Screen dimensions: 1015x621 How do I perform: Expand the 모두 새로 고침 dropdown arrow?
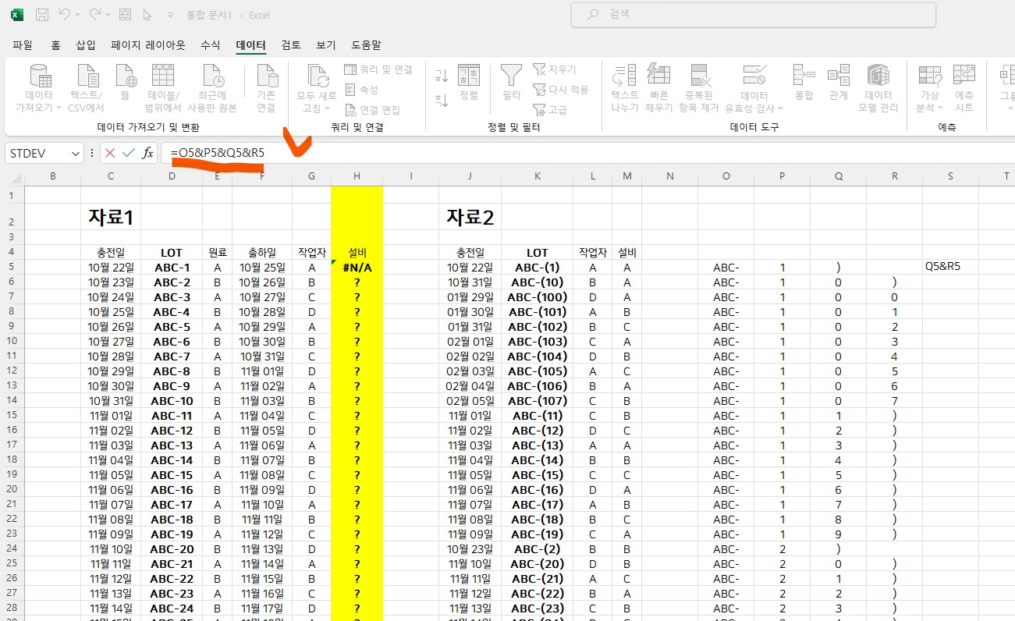[x=328, y=108]
